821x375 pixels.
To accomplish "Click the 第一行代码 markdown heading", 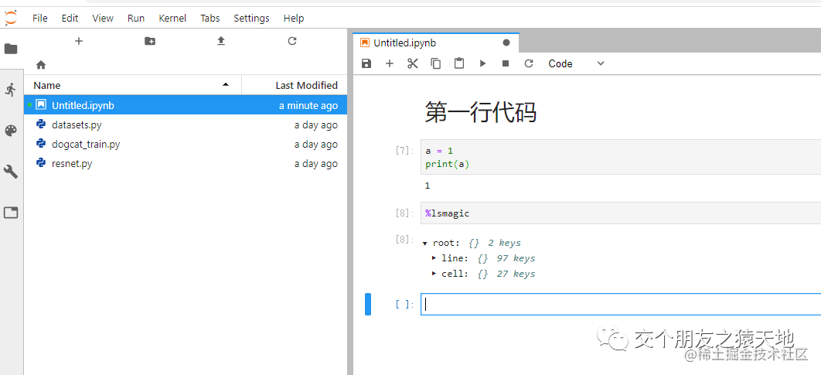I will (480, 113).
